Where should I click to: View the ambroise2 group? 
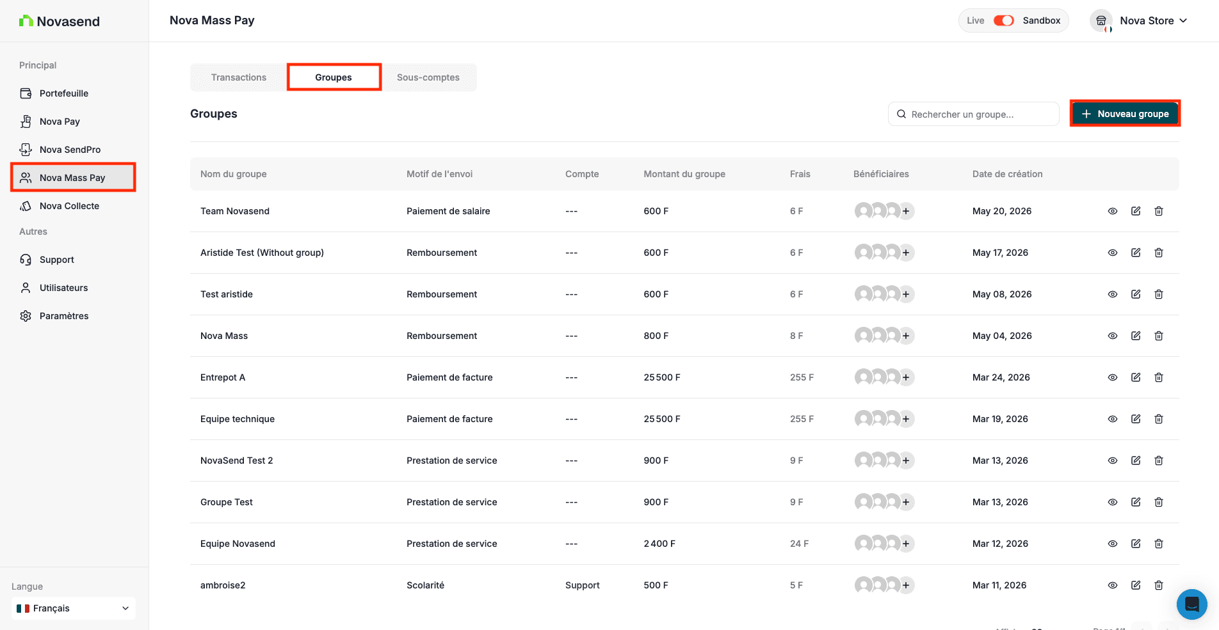[x=1113, y=585]
